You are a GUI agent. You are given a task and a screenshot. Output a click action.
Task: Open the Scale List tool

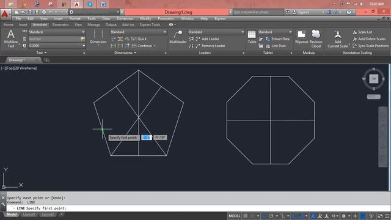tap(362, 32)
